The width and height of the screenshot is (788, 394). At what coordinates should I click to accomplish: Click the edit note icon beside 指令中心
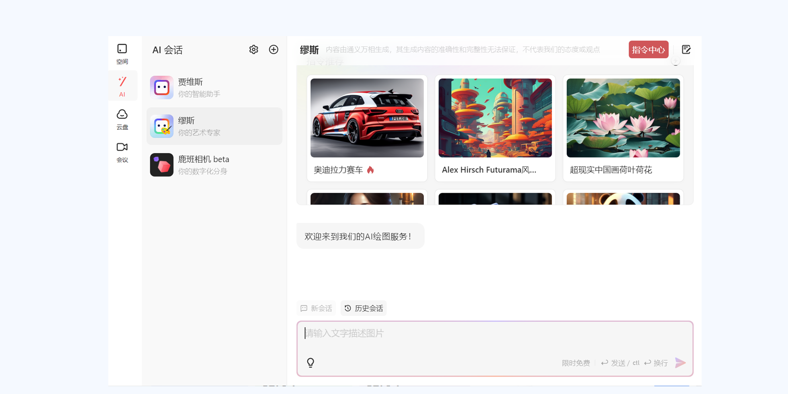click(686, 50)
